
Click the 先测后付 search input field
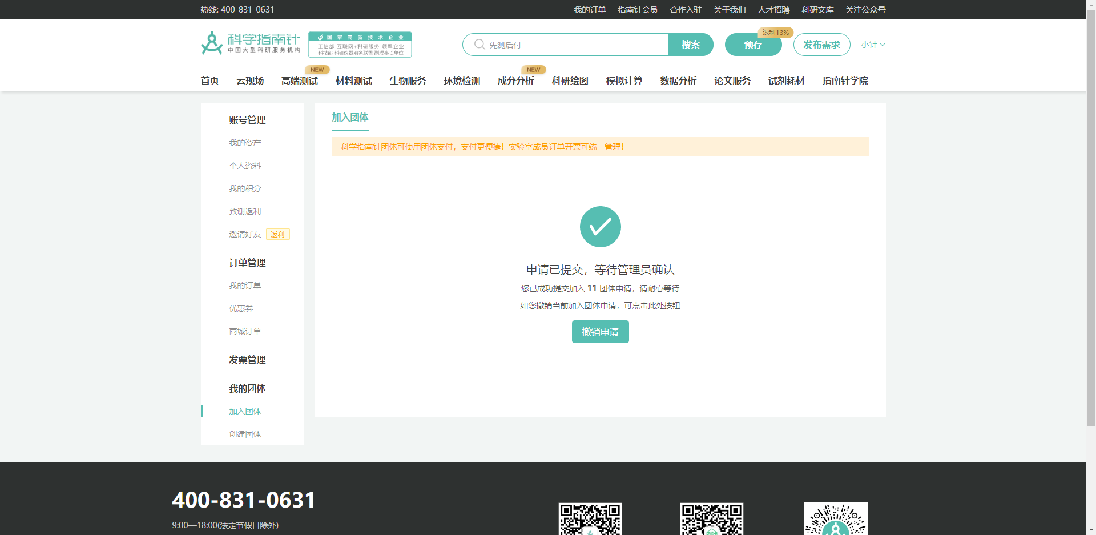coord(565,45)
